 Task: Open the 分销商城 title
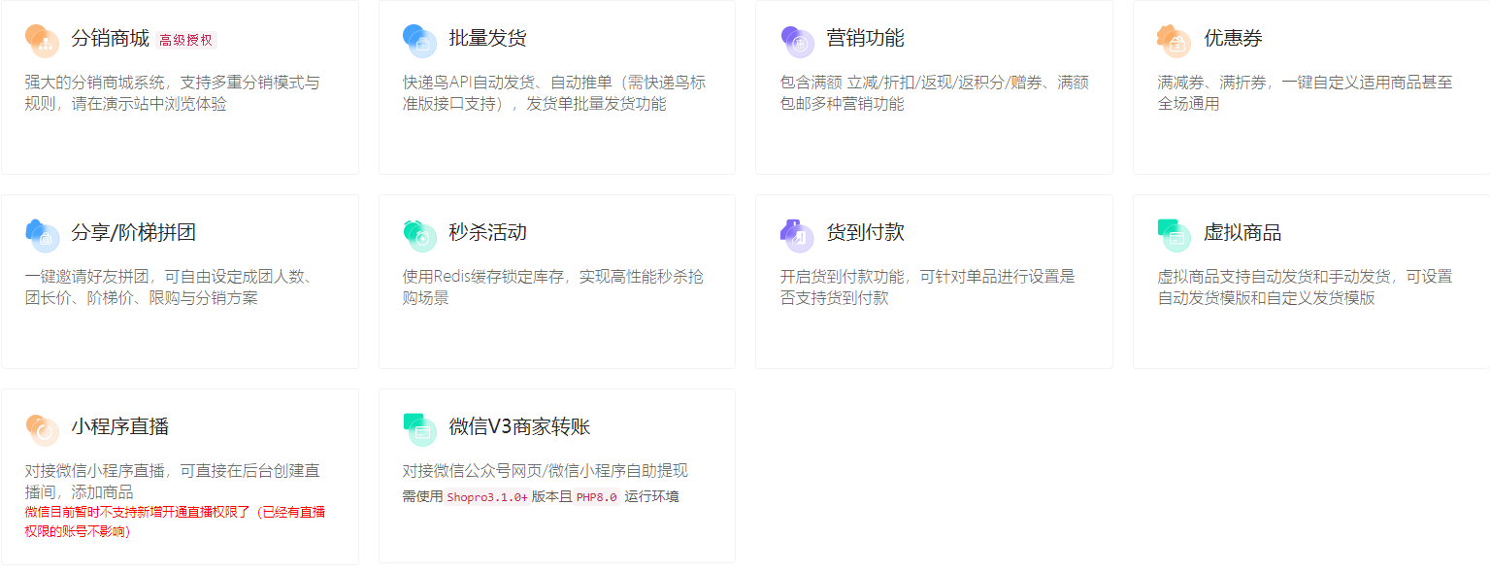[x=110, y=39]
